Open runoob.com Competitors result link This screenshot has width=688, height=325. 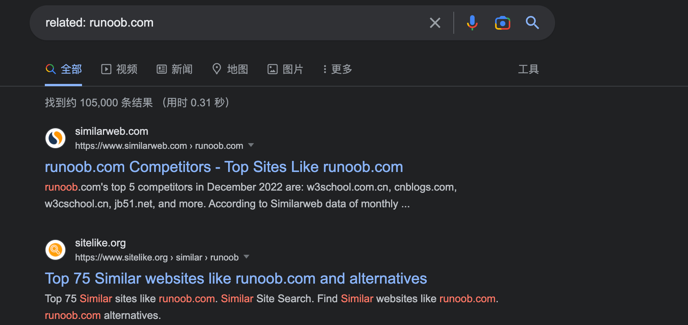point(224,167)
